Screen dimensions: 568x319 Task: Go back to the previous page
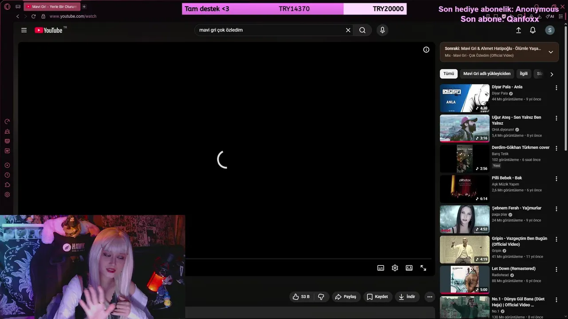click(x=18, y=16)
